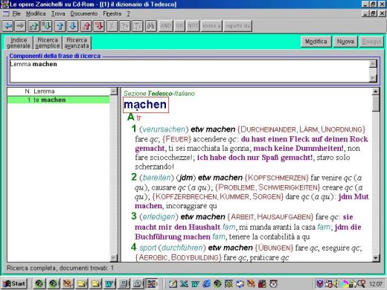Image resolution: width=387 pixels, height=290 pixels.
Task: Switch to the Ricerca avanzata tab
Action: 77,43
